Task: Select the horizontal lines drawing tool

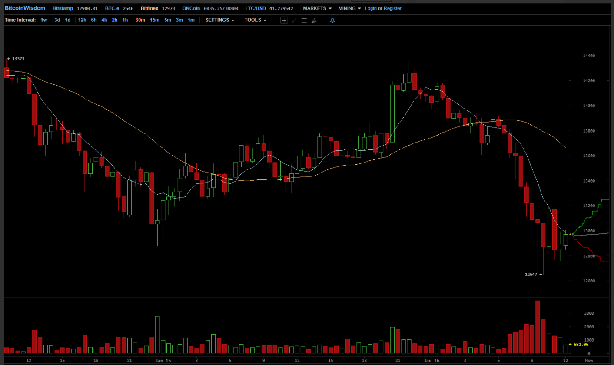Action: [304, 20]
